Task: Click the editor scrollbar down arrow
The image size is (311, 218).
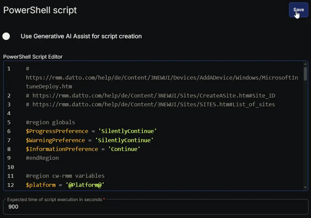Action: 306,188
